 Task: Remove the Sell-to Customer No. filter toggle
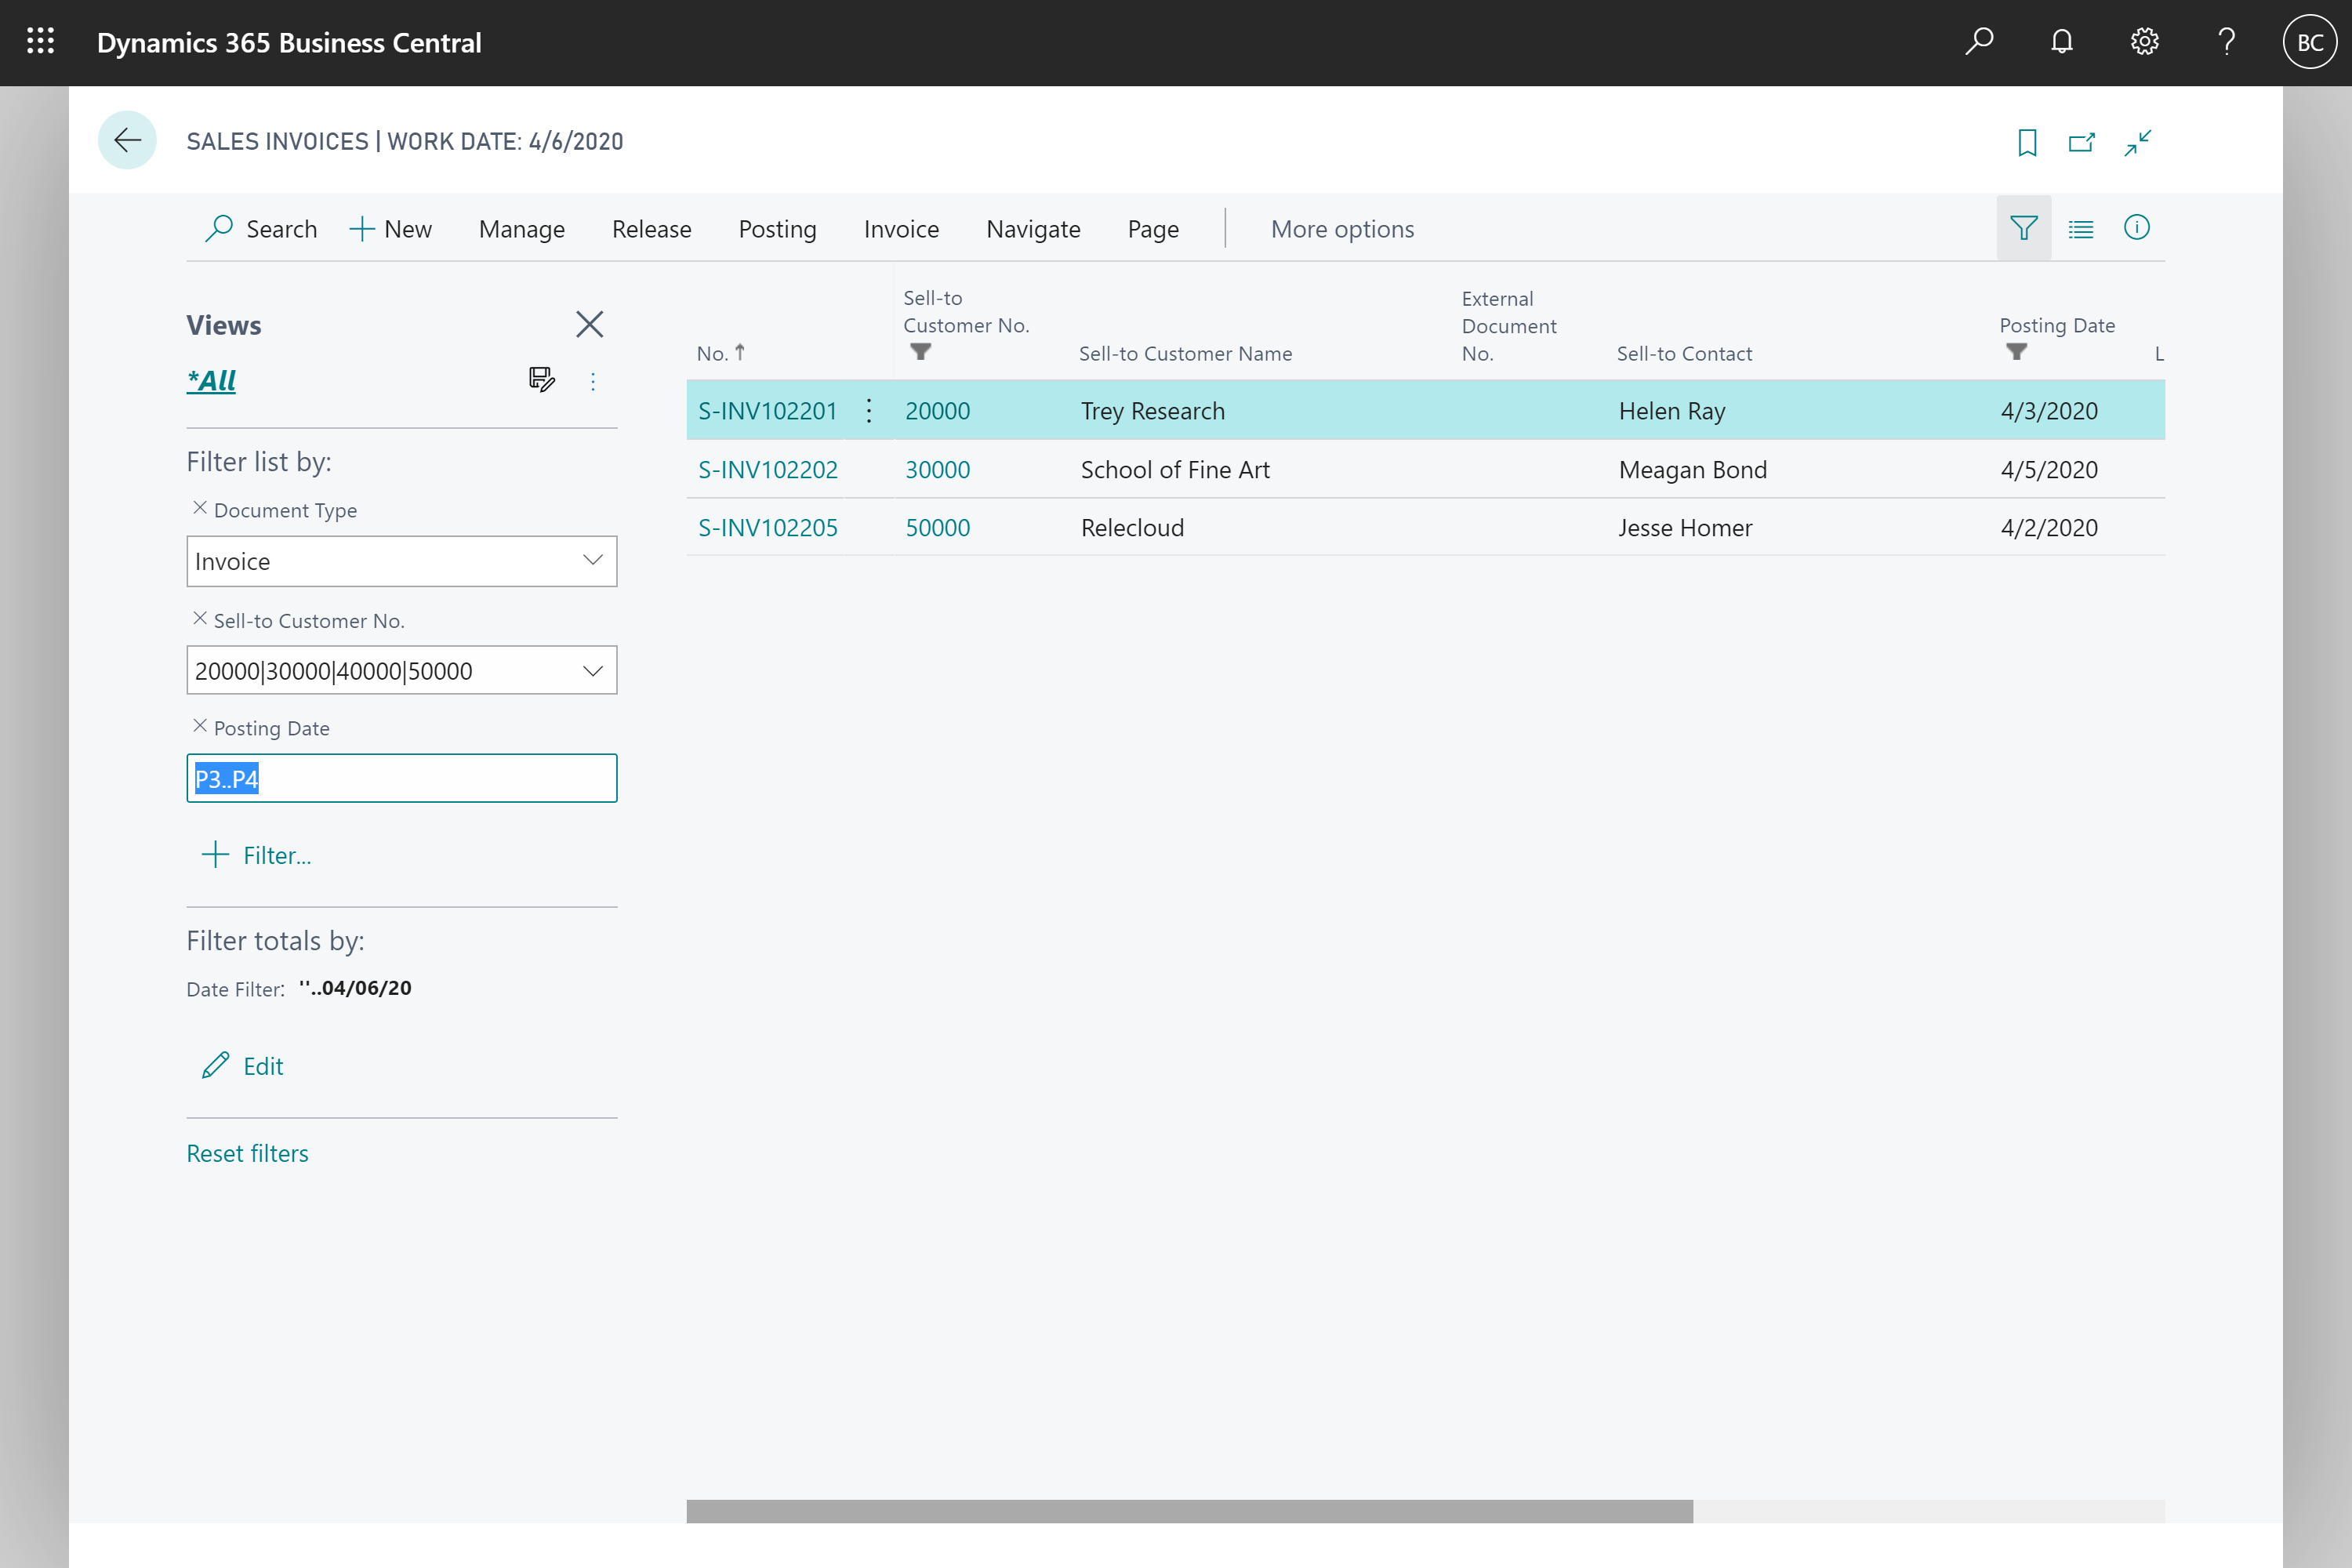point(198,619)
